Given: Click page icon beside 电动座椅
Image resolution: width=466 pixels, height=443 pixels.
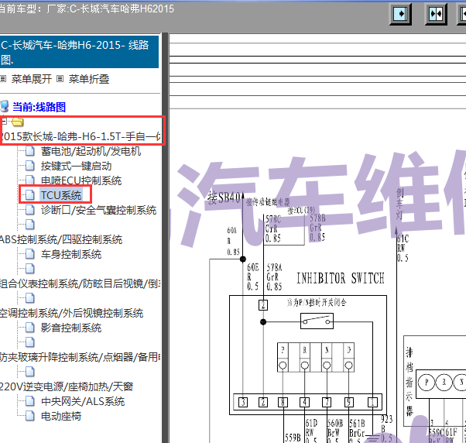Looking at the screenshot, I should click(x=29, y=416).
